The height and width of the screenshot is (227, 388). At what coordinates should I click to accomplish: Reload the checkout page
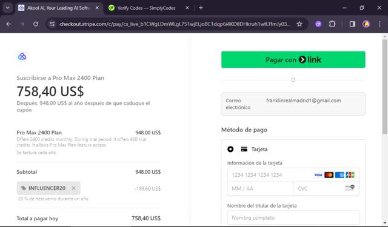click(x=36, y=24)
